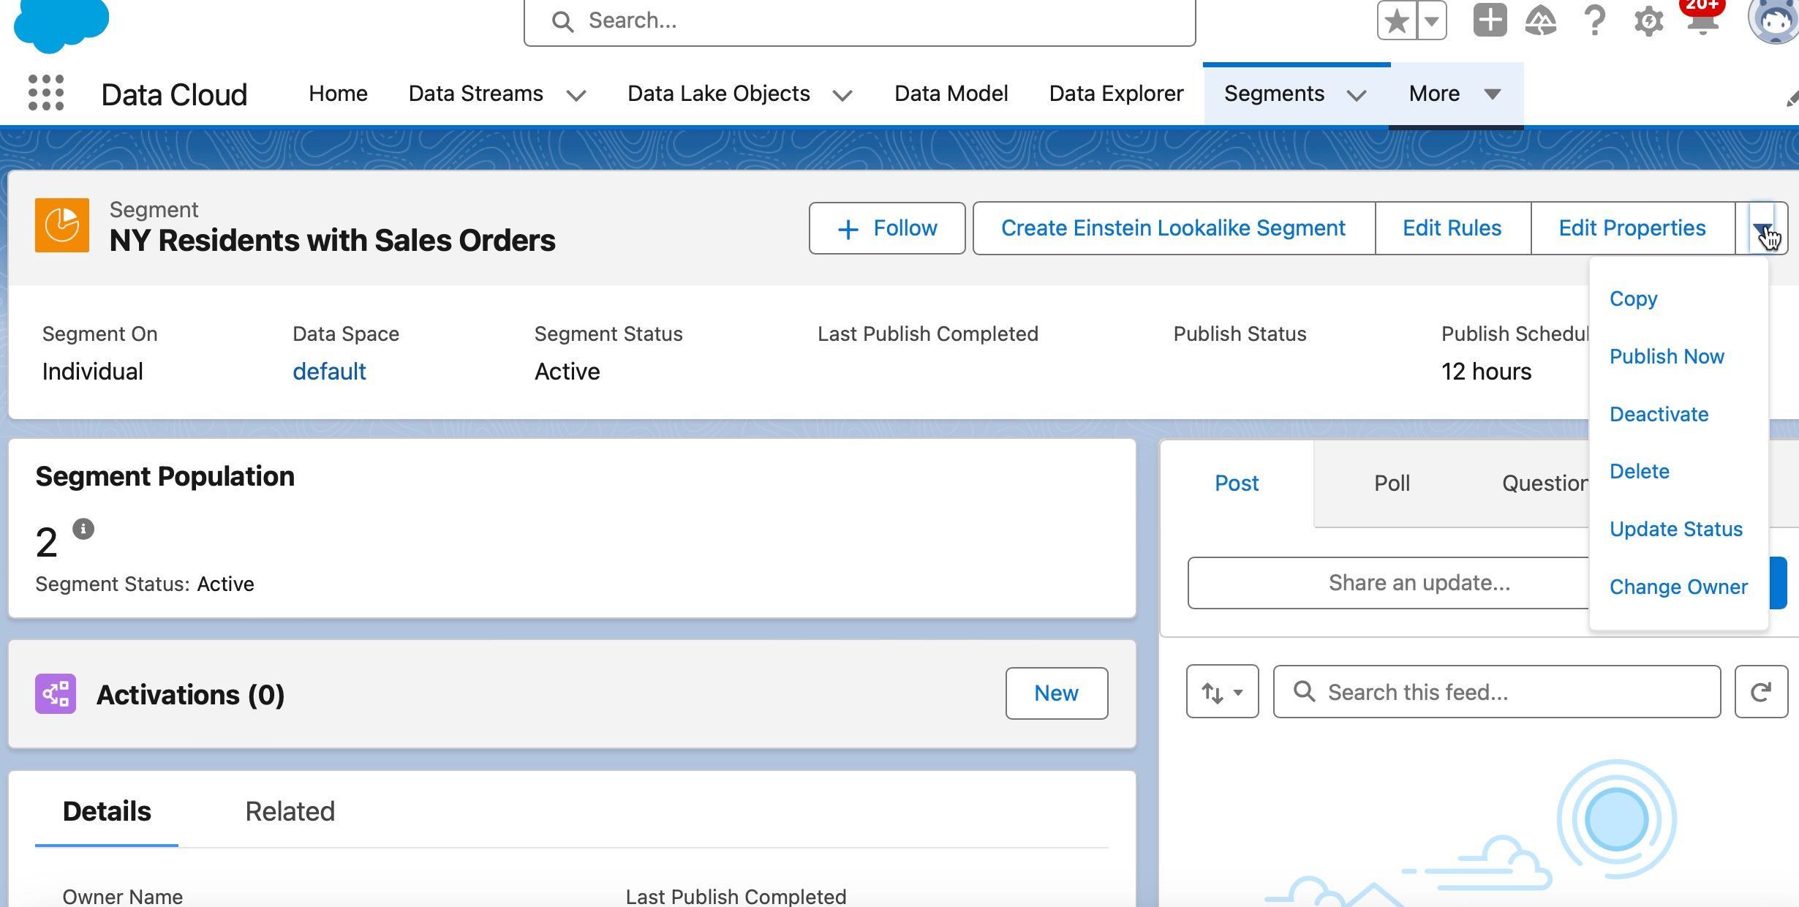
Task: Click the Segment Population info icon
Action: (x=83, y=528)
